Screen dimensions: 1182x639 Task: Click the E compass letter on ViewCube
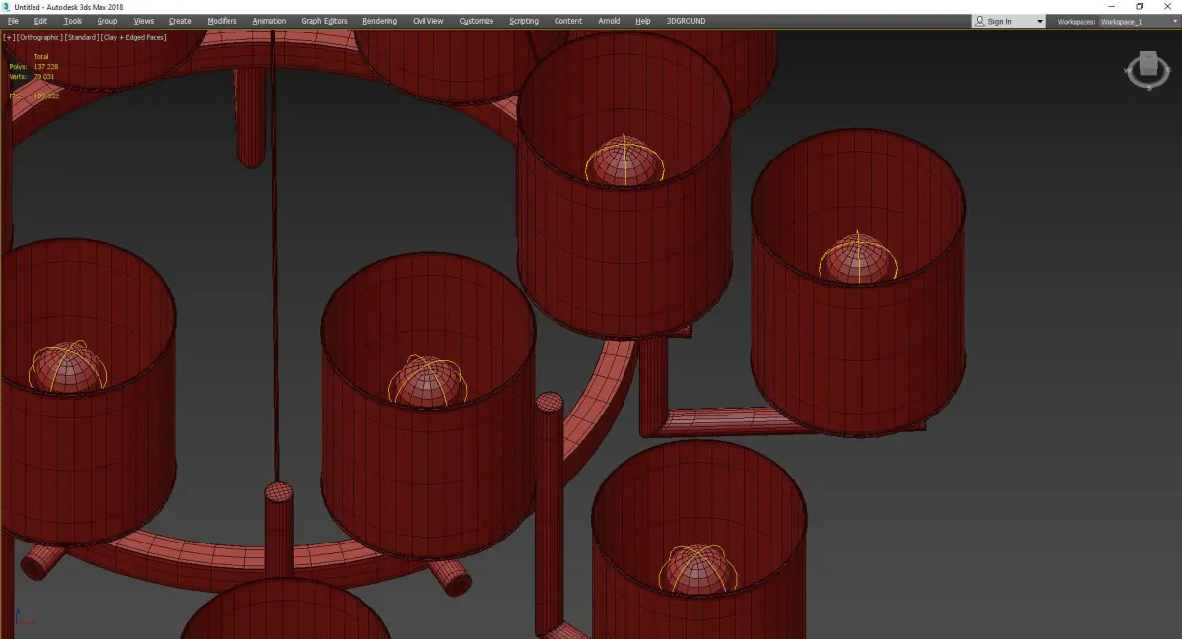(1167, 69)
